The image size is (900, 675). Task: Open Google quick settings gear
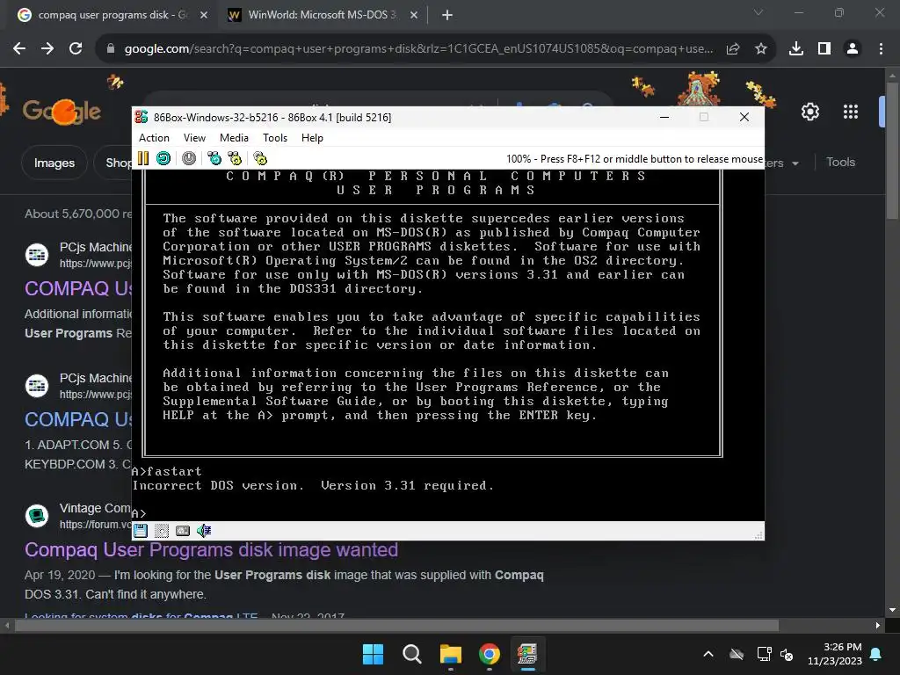(809, 112)
